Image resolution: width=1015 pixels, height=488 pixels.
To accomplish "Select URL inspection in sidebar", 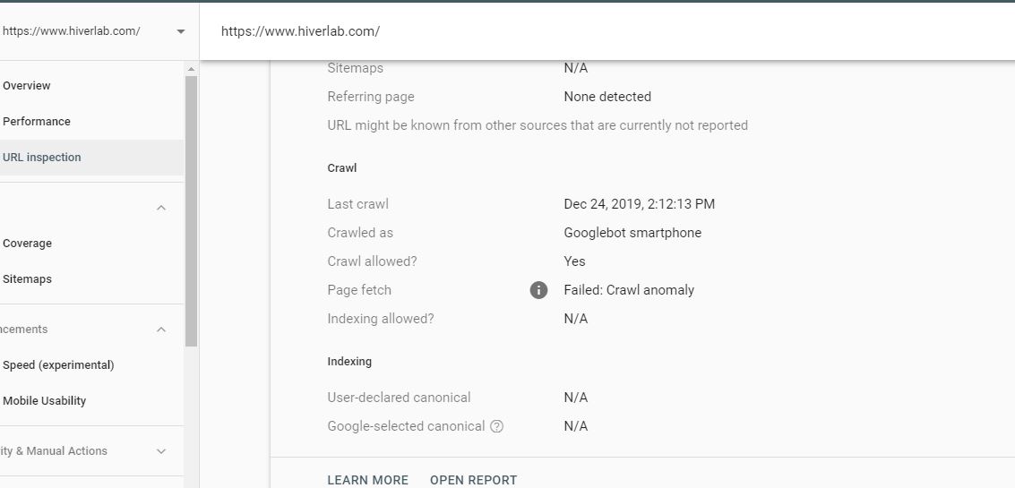I will (42, 158).
